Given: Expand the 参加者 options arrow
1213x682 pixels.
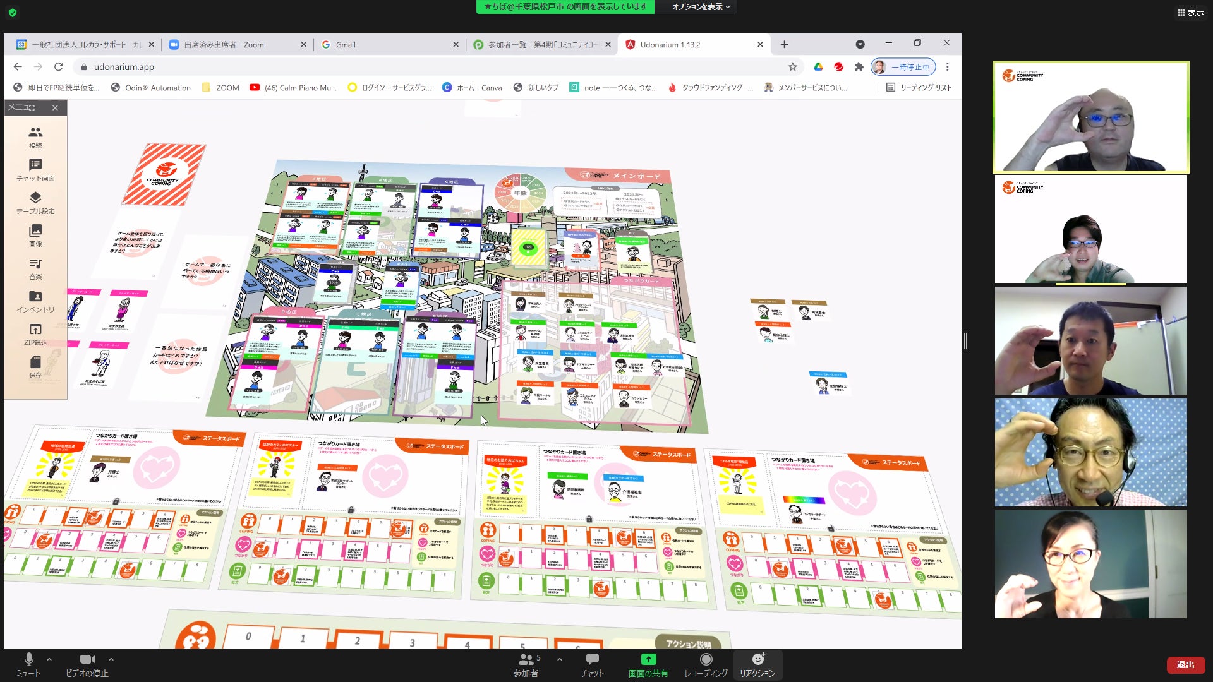Looking at the screenshot, I should click(559, 659).
